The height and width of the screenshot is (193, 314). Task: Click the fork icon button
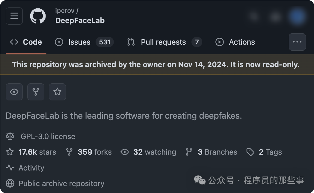point(36,92)
